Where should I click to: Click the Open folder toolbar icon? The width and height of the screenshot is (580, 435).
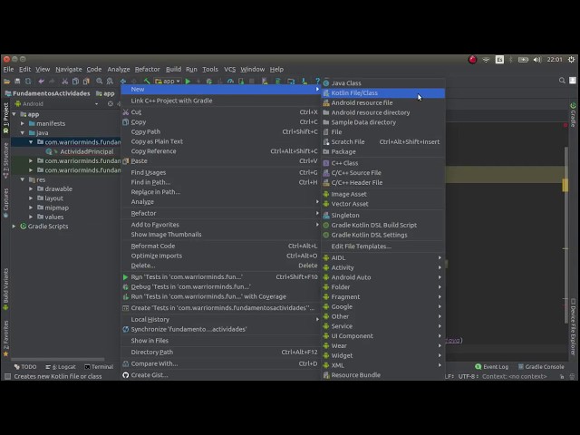(x=6, y=81)
